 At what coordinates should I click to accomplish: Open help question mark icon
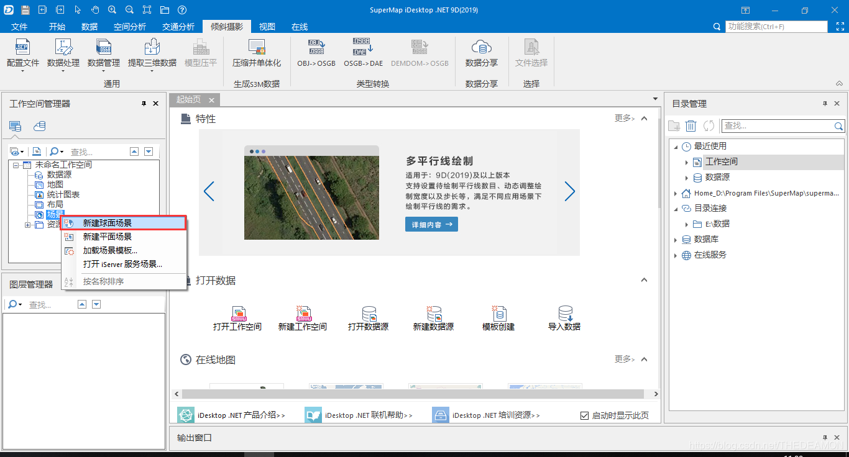[x=181, y=10]
